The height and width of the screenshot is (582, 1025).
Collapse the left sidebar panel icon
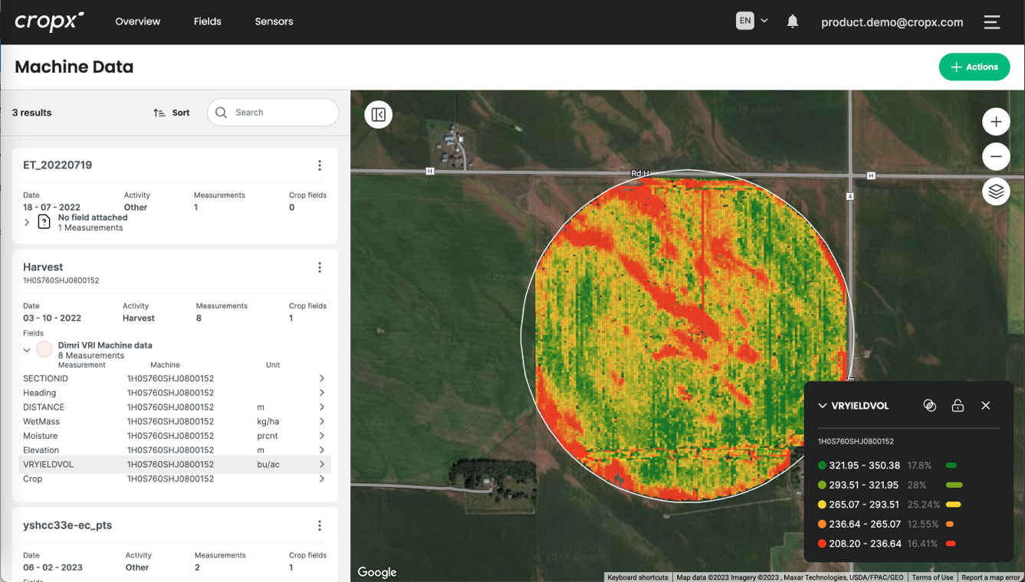tap(378, 115)
